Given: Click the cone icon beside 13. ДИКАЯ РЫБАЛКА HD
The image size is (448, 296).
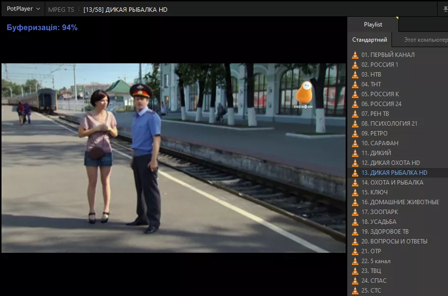Looking at the screenshot, I should [355, 173].
